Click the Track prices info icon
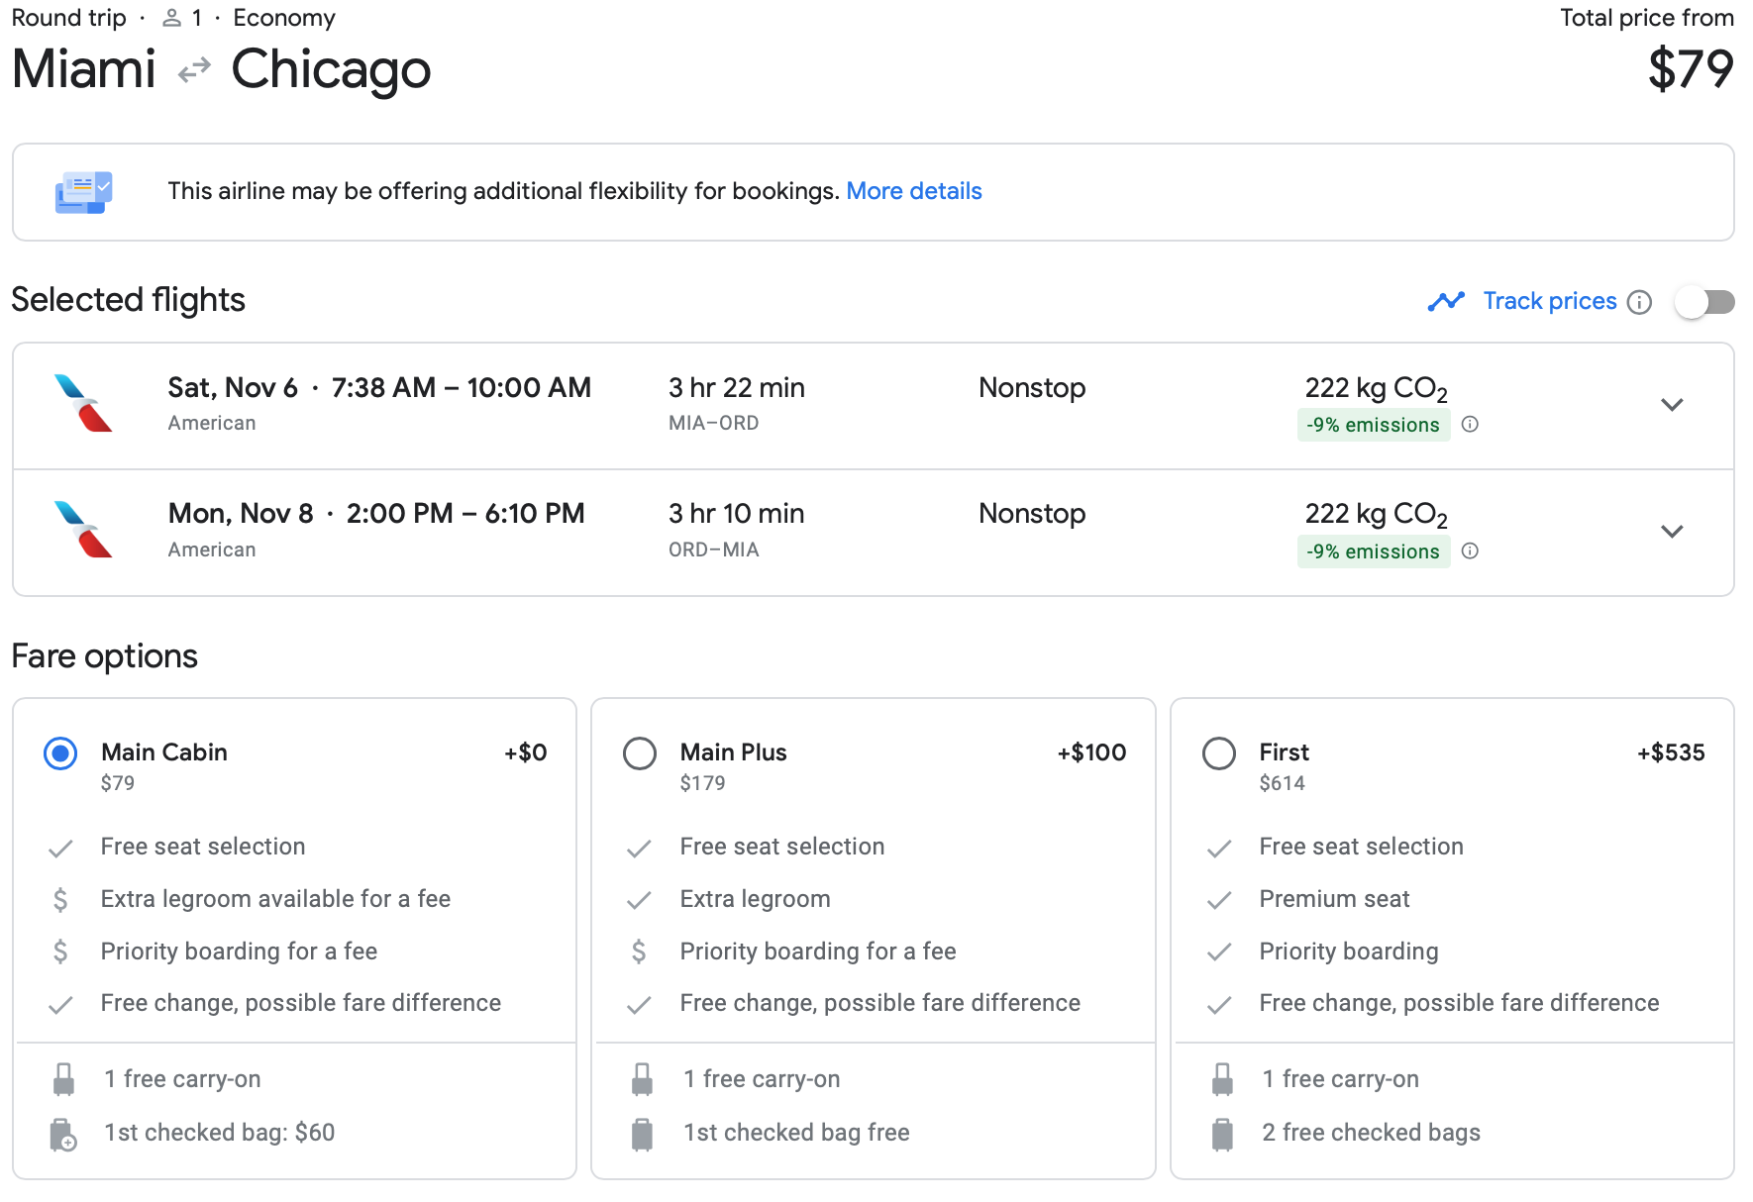The width and height of the screenshot is (1753, 1202). tap(1639, 302)
